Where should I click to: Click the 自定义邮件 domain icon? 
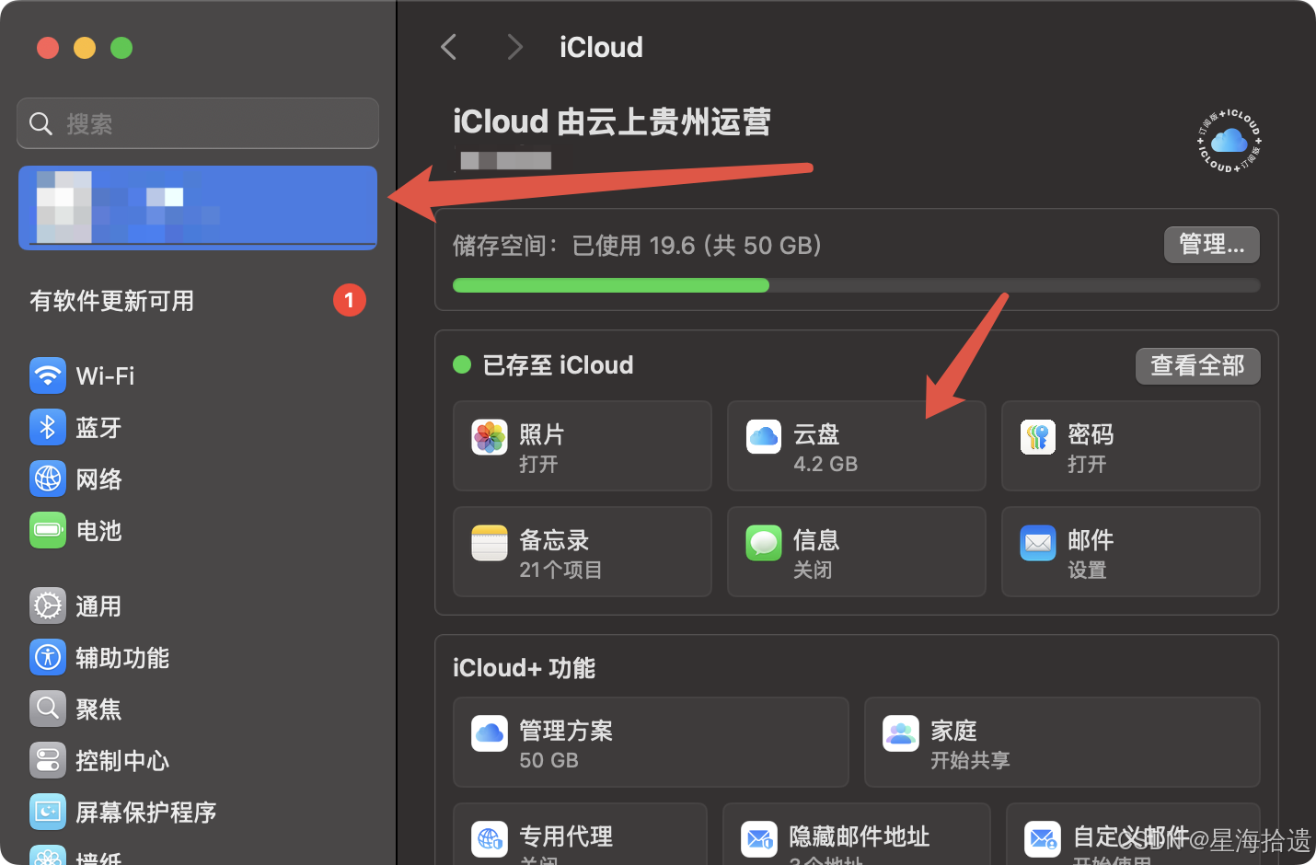(x=1043, y=839)
